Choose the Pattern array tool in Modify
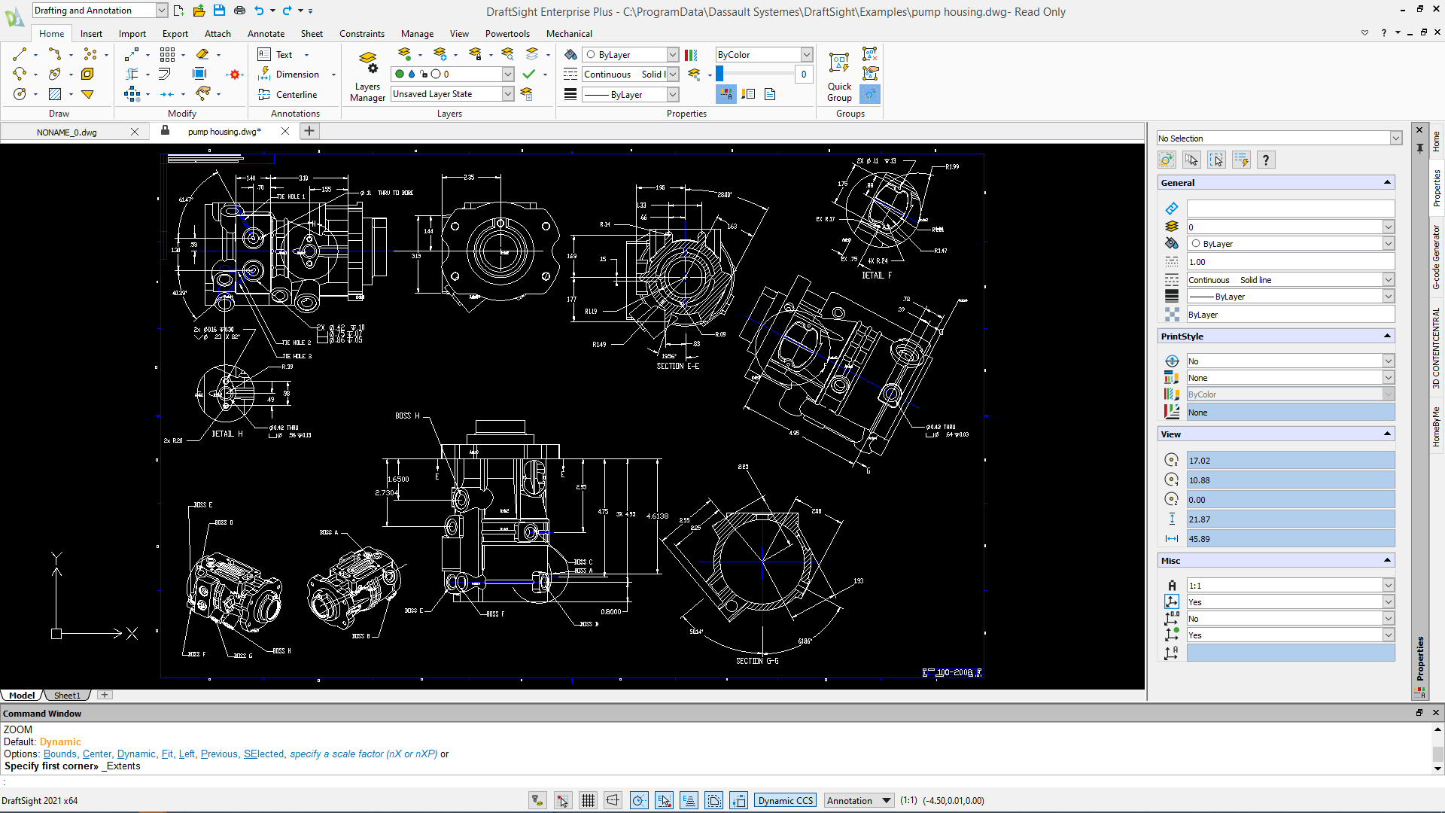1445x813 pixels. click(x=167, y=54)
